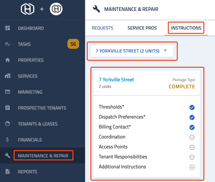
Task: Click the Marketing sidebar icon
Action: point(7,92)
